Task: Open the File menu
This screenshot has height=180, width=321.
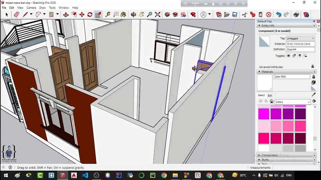Action: pyautogui.click(x=4, y=8)
